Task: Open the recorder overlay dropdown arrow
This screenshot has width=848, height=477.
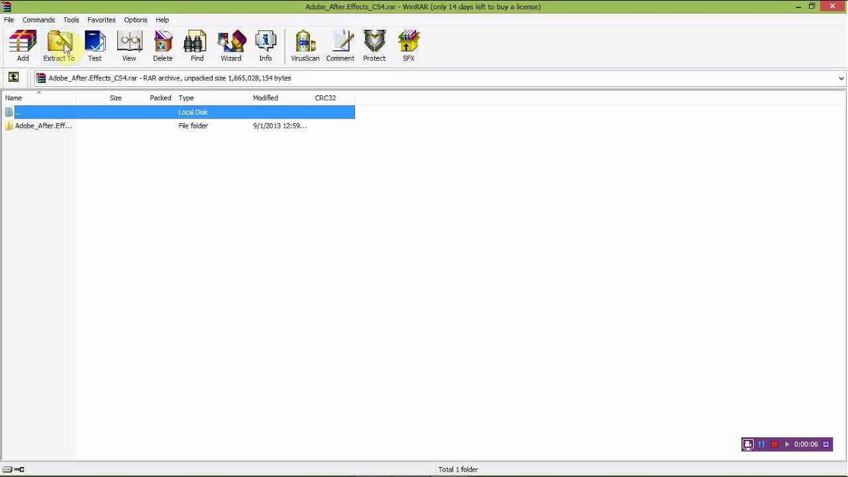Action: pos(826,445)
